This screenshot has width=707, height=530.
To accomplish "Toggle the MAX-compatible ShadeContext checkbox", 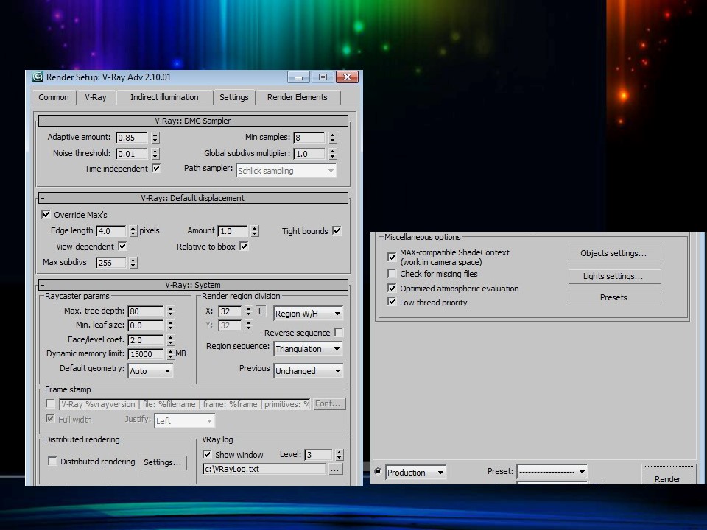I will pos(392,257).
